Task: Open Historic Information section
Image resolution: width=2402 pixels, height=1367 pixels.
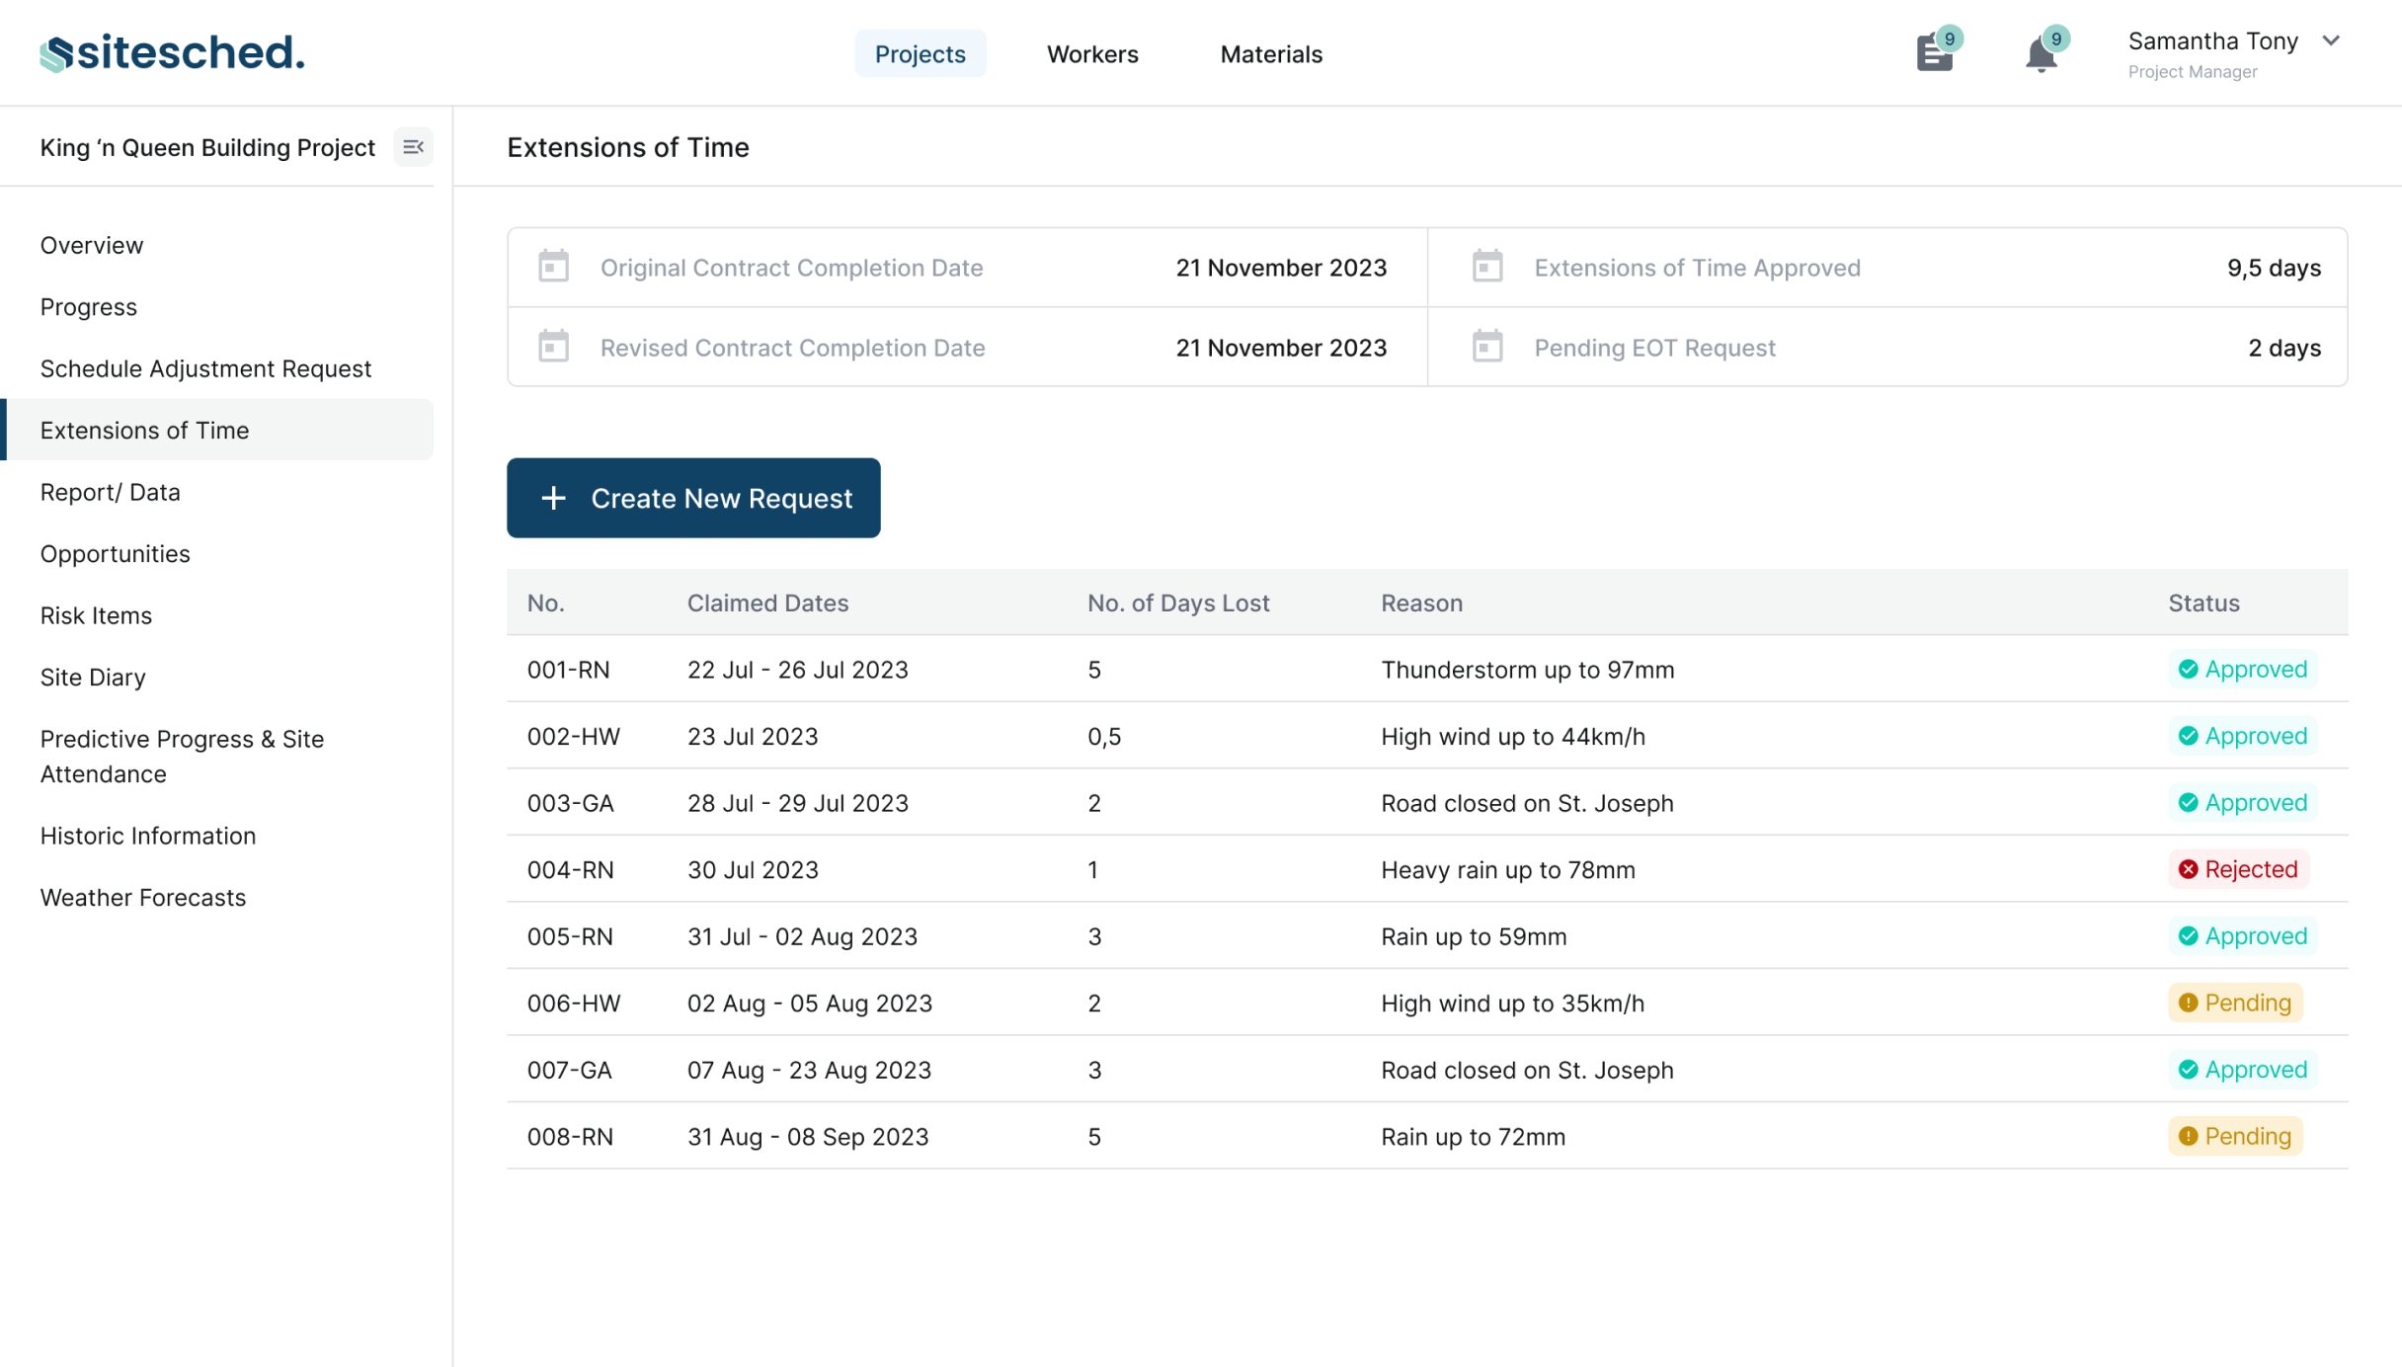Action: [x=148, y=836]
